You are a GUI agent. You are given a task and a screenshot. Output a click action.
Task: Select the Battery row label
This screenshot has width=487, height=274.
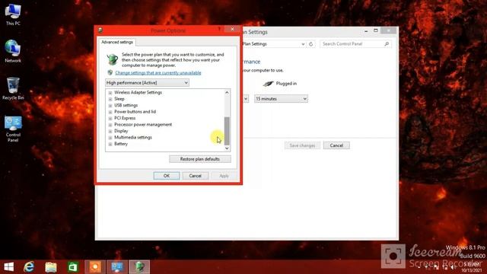[121, 144]
